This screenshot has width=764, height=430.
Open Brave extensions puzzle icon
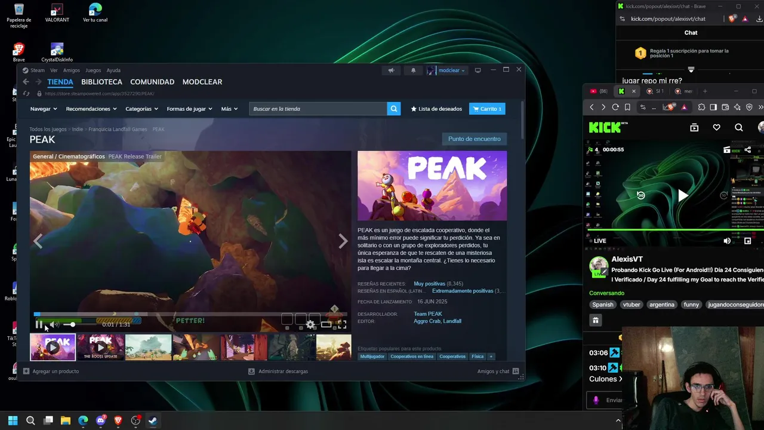[701, 107]
